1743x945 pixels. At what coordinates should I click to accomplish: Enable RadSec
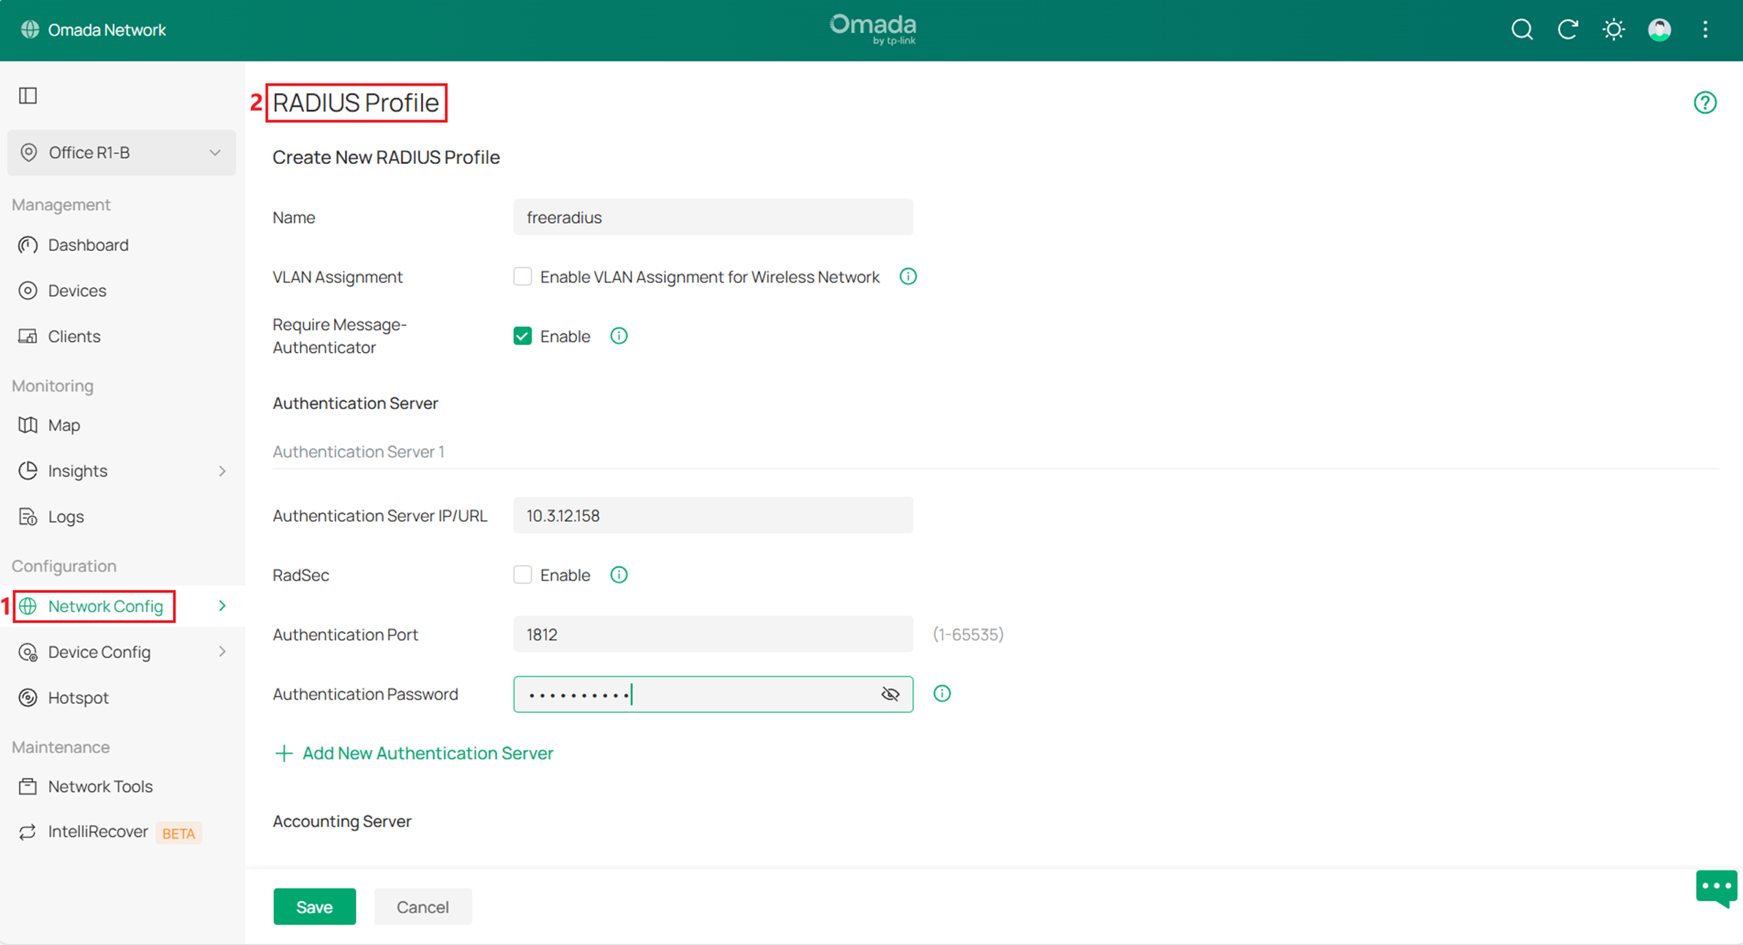coord(522,575)
